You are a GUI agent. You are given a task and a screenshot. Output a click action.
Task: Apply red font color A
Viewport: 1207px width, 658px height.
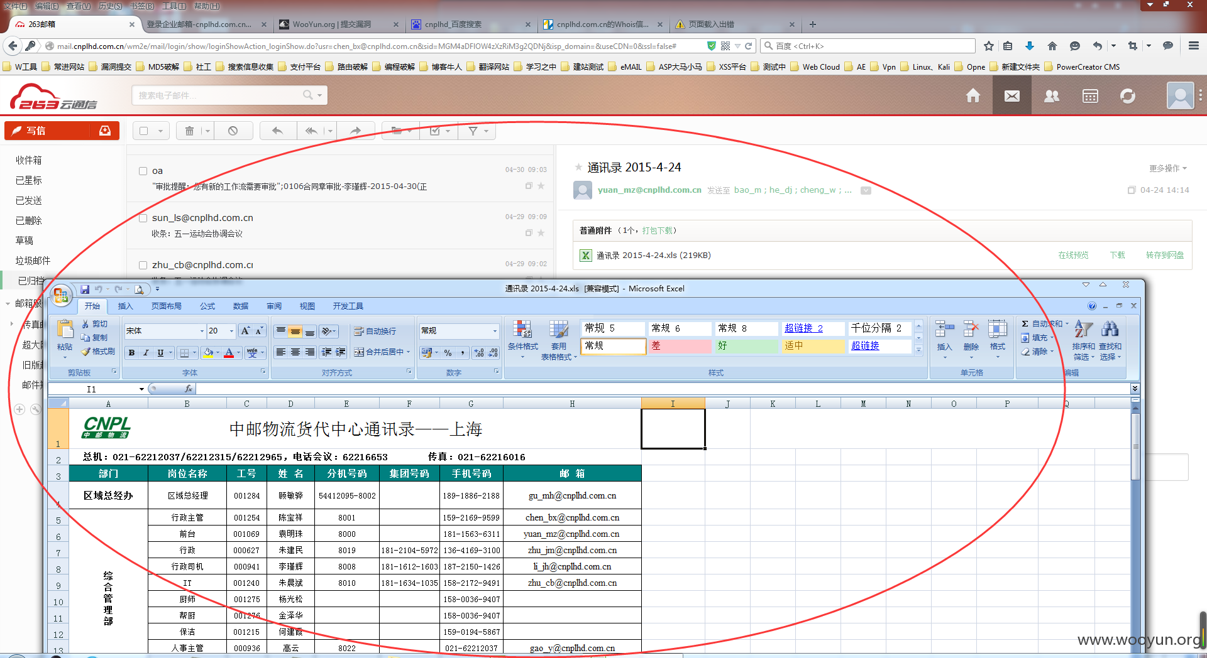(x=229, y=353)
